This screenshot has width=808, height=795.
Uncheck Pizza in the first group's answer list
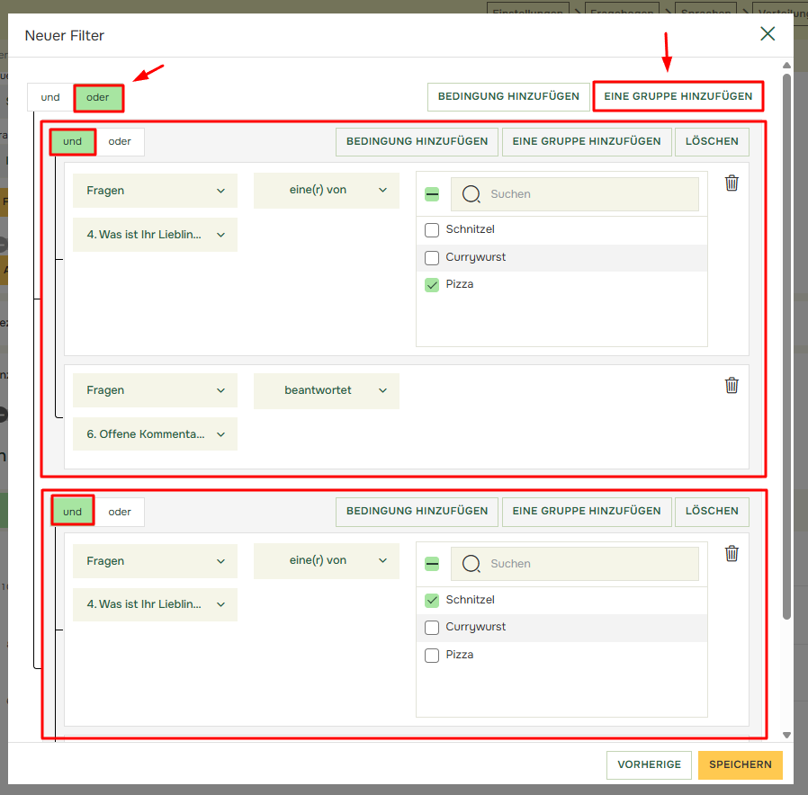(432, 285)
